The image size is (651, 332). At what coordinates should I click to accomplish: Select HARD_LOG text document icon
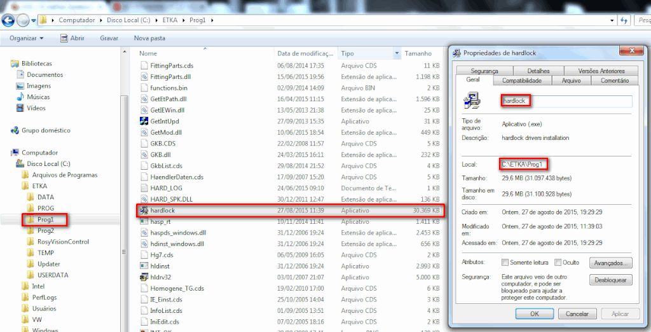(x=144, y=188)
